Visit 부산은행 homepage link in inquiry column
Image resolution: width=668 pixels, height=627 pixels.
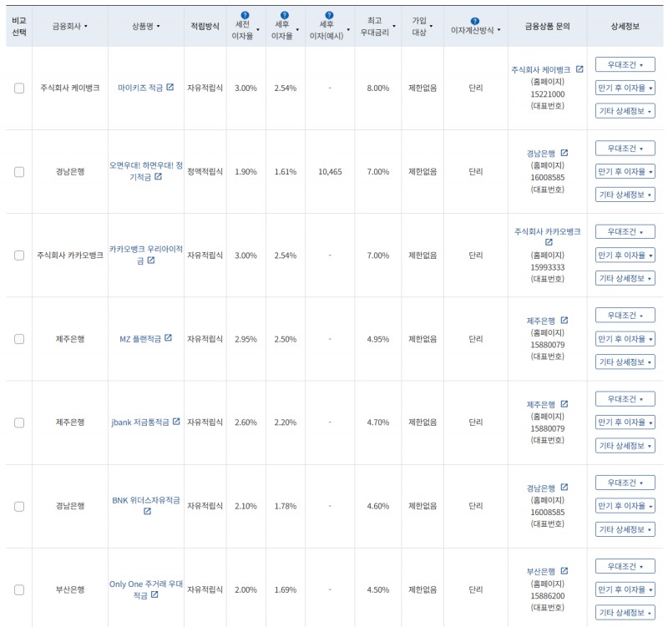pos(540,572)
